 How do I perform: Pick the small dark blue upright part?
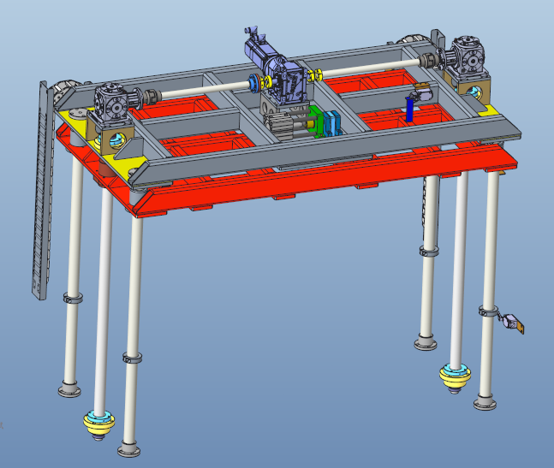[409, 109]
